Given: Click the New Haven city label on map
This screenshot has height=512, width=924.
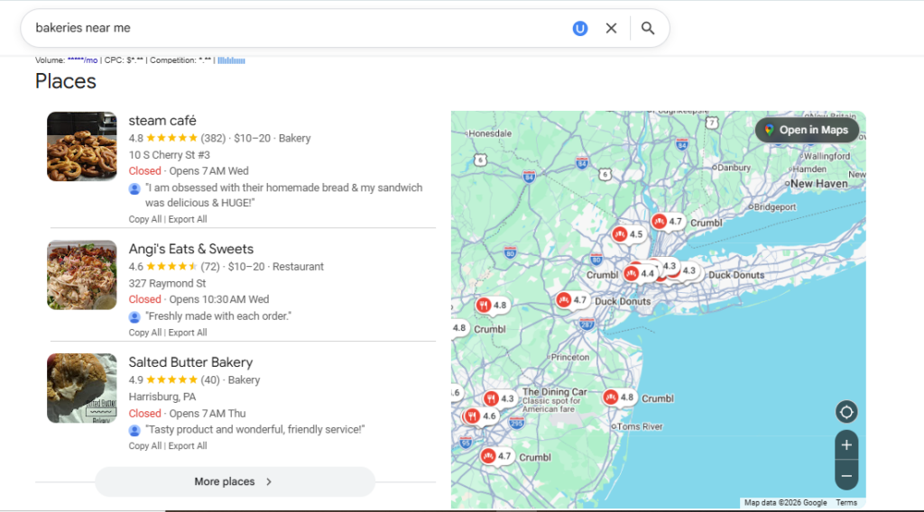Looking at the screenshot, I should pos(819,184).
